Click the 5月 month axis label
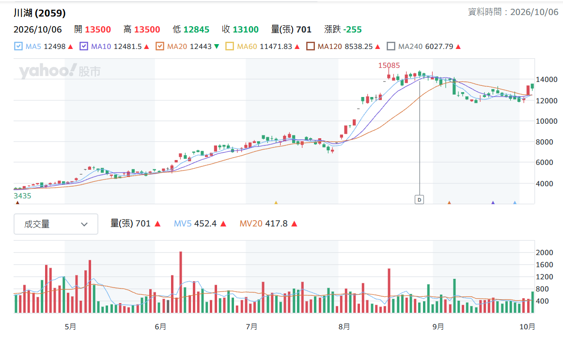The image size is (563, 338). [x=70, y=326]
